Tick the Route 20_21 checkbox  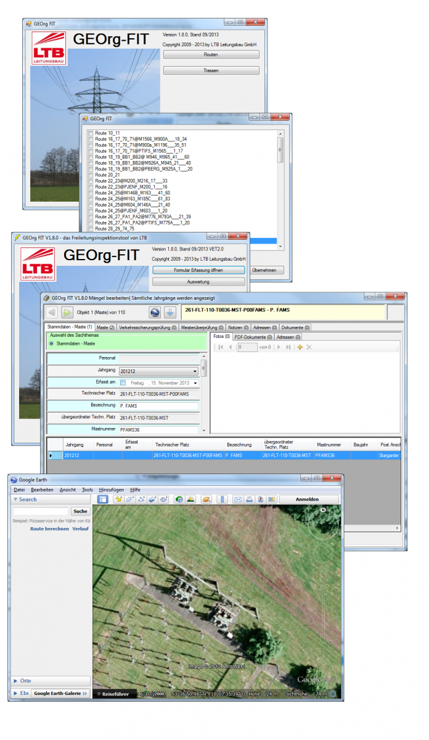click(91, 175)
